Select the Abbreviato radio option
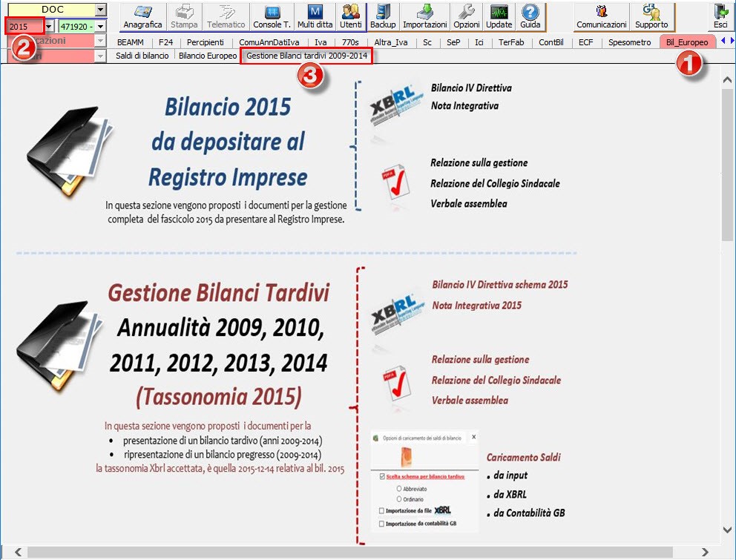 [399, 489]
